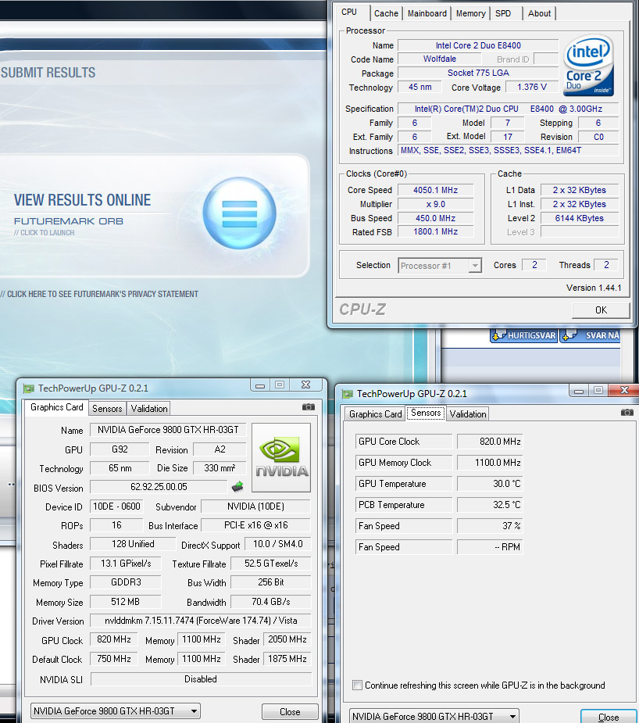Screen dimensions: 639x723
Task: Open Futuremark's privacy statement link
Action: 99,294
